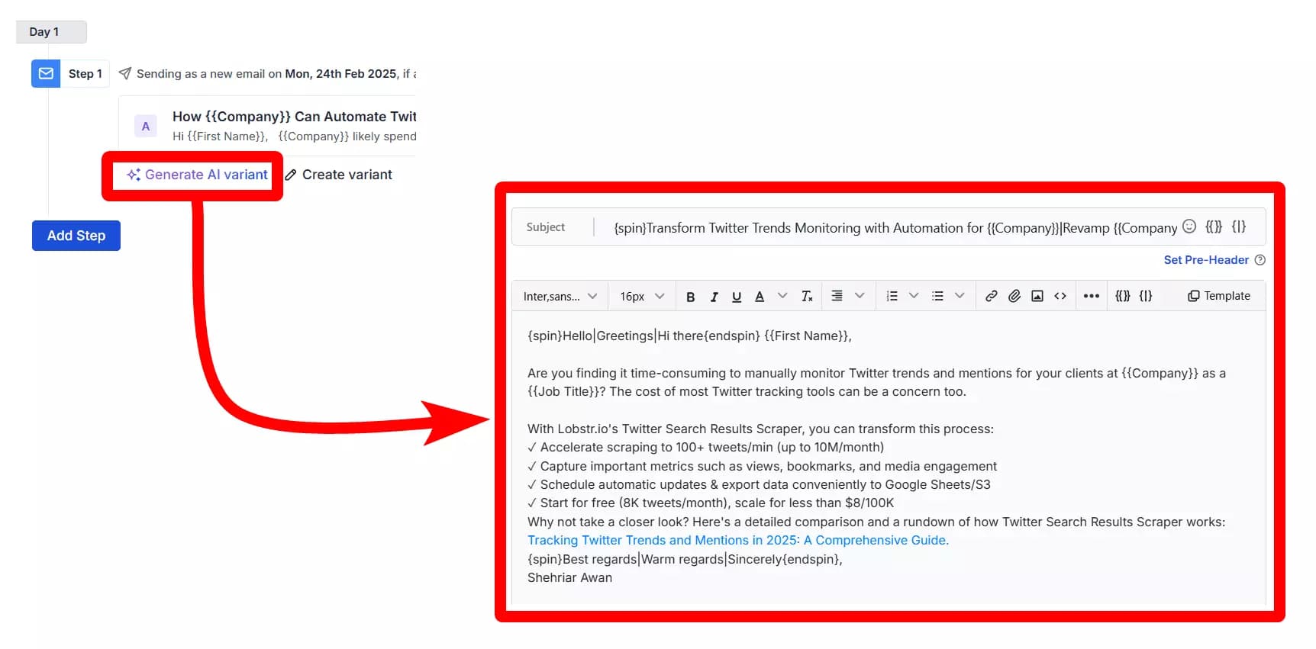Expand bullet list style dropdown
Screen dimensions: 1316x649
pos(960,296)
